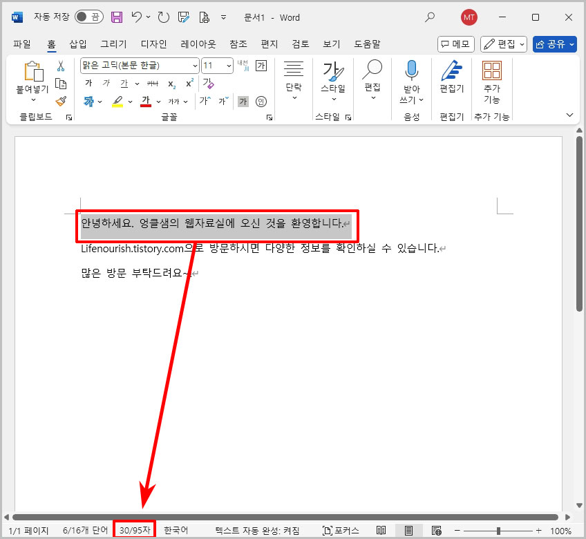The image size is (586, 539).
Task: Open the font name dropdown
Action: tap(193, 65)
